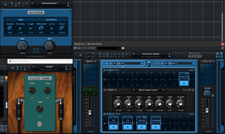Toggle the host bypass power button for Axiom

75,48
